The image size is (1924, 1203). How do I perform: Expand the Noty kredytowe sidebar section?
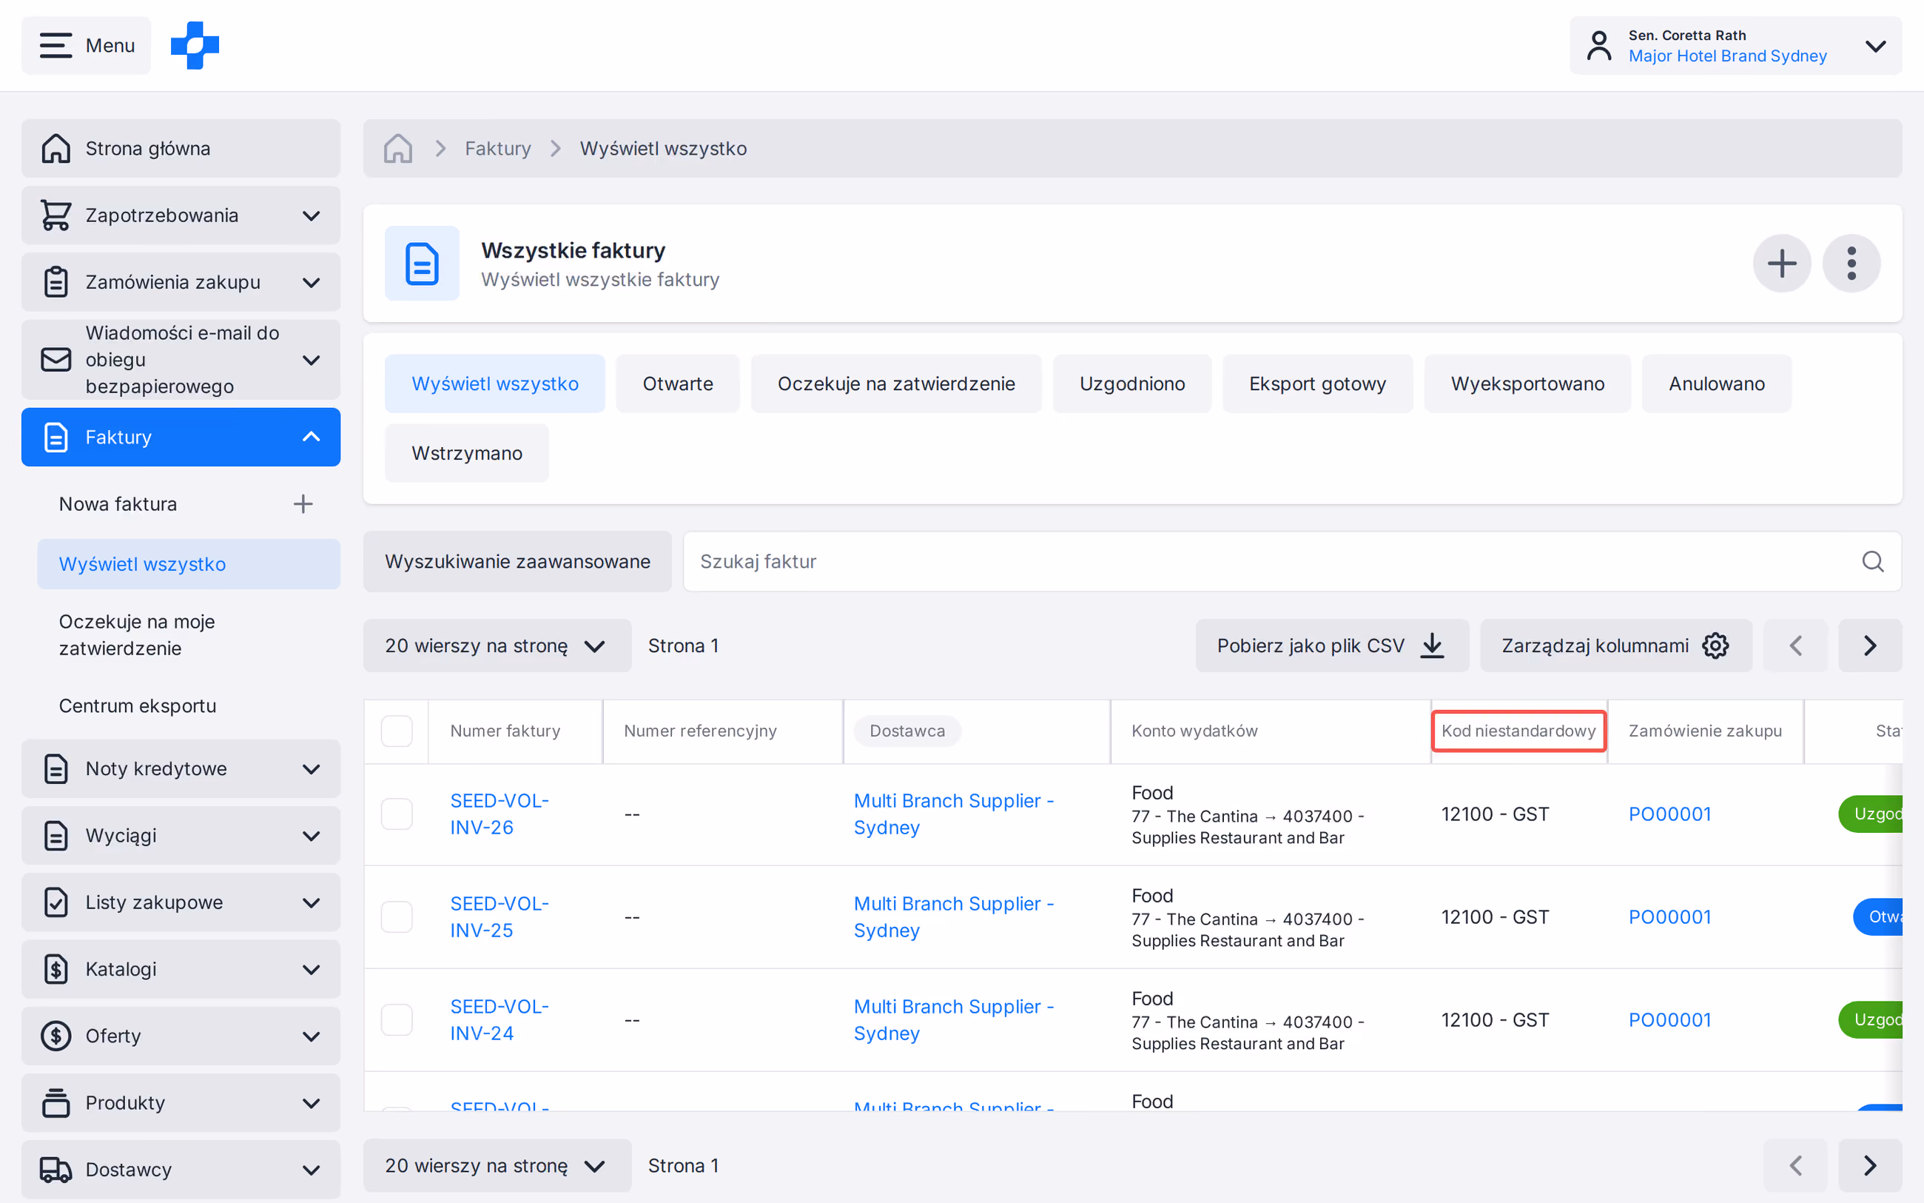click(181, 768)
